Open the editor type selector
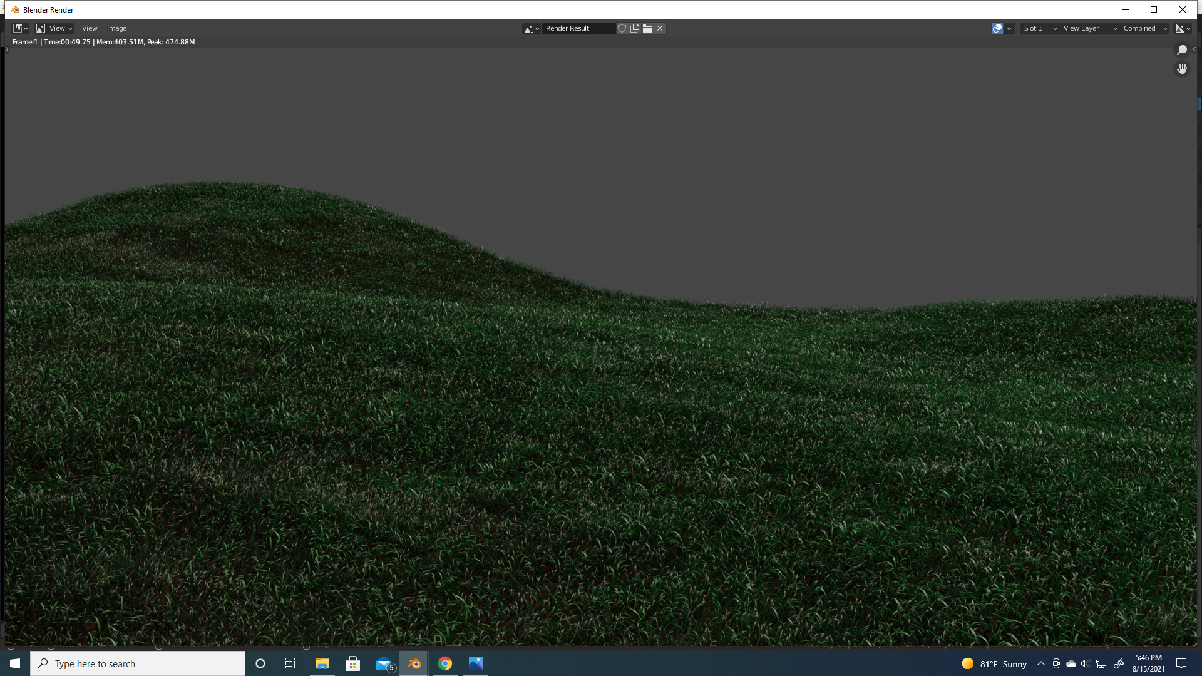This screenshot has width=1202, height=676. pyautogui.click(x=21, y=28)
